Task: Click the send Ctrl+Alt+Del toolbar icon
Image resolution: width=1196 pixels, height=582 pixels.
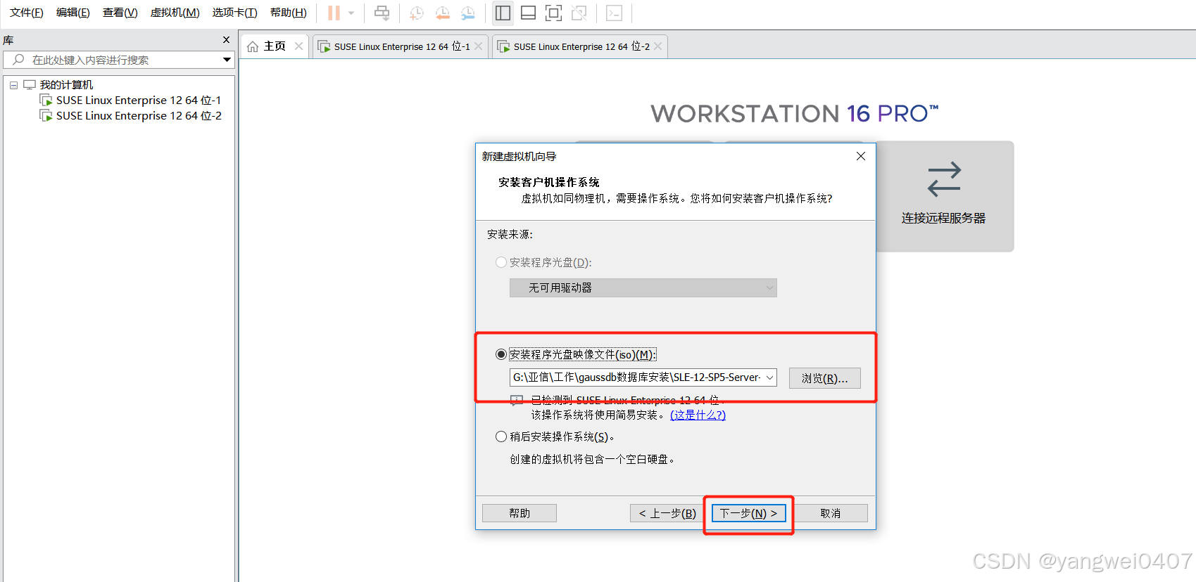Action: tap(382, 13)
